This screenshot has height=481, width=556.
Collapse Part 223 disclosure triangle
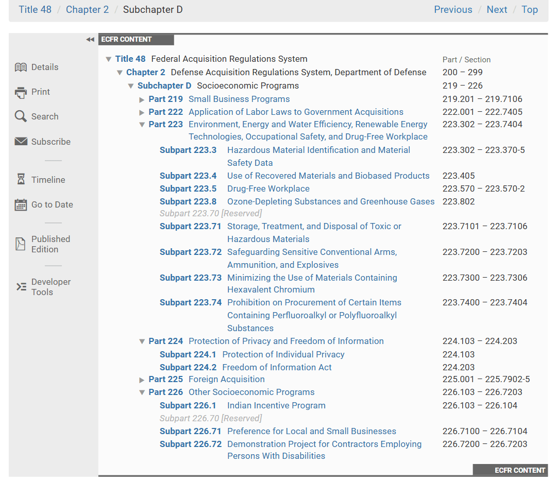(142, 125)
